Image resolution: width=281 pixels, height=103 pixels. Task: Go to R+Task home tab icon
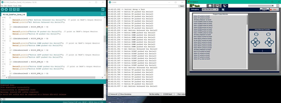click(210, 6)
